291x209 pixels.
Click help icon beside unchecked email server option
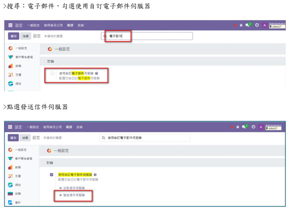point(97,73)
